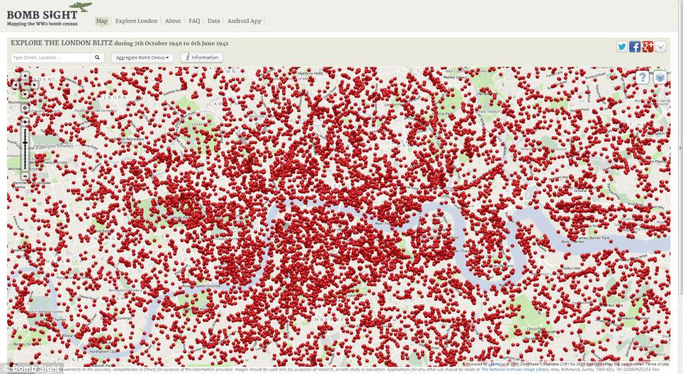This screenshot has height=374, width=683.
Task: Go to the About page
Action: pyautogui.click(x=173, y=21)
